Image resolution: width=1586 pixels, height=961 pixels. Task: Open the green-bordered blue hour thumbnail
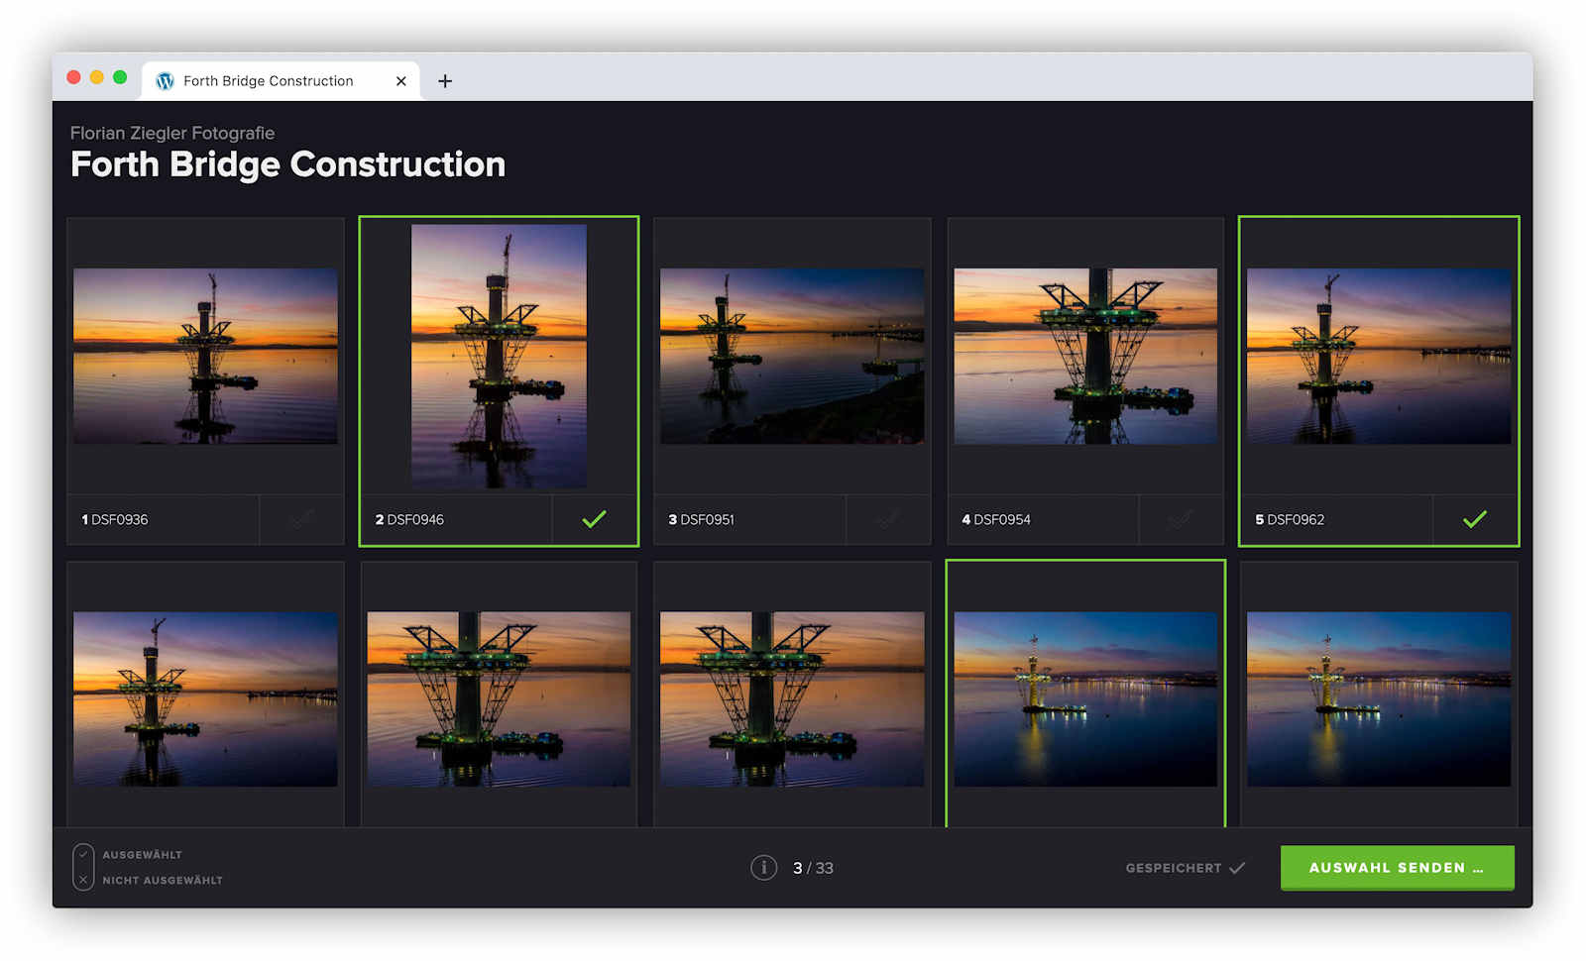coord(1085,698)
